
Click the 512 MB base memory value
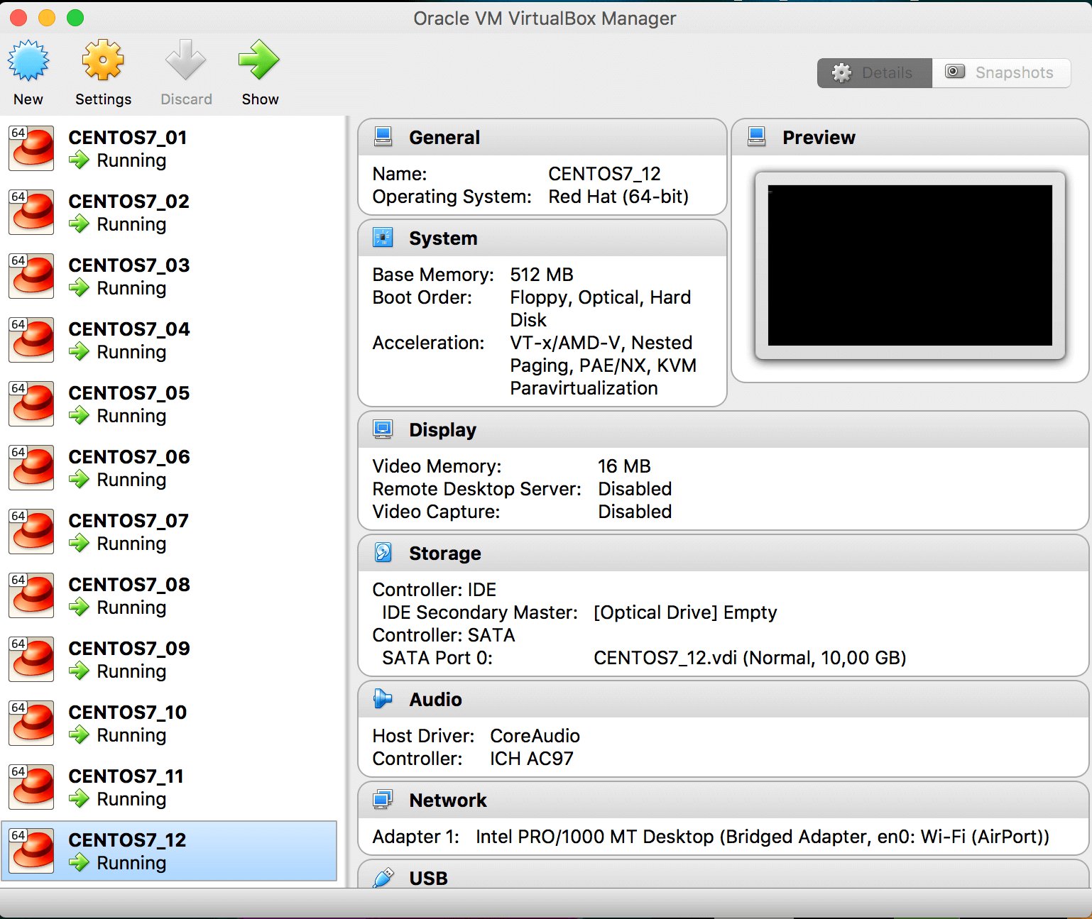tap(542, 275)
